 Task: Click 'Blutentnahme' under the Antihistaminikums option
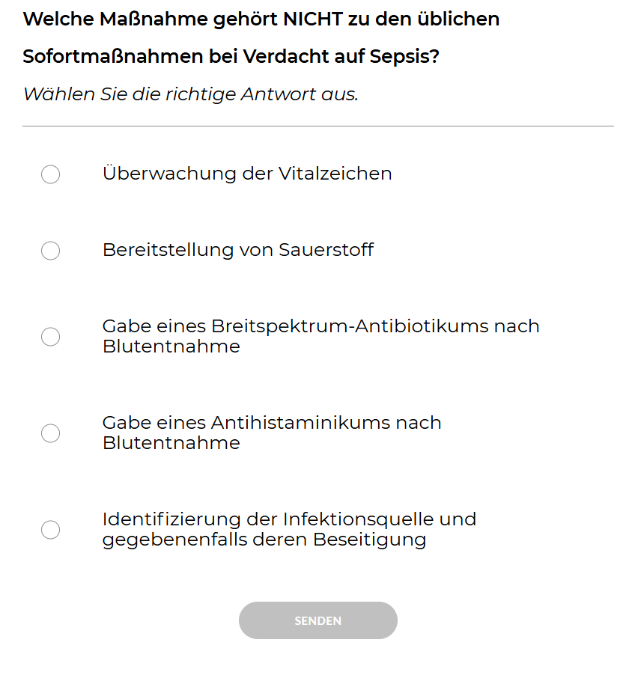171,443
